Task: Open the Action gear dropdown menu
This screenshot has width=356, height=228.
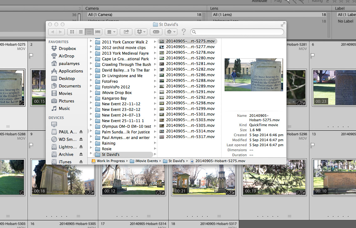Action: pyautogui.click(x=171, y=32)
